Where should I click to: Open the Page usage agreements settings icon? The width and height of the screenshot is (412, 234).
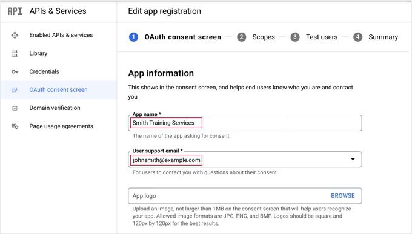(x=15, y=126)
